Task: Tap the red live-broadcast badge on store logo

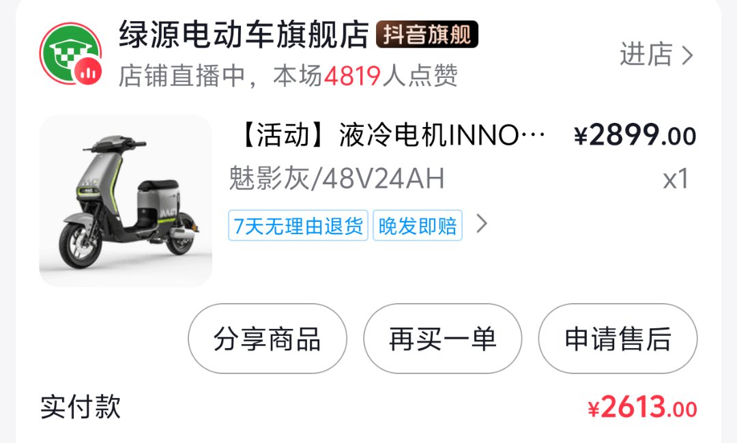Action: click(x=88, y=70)
